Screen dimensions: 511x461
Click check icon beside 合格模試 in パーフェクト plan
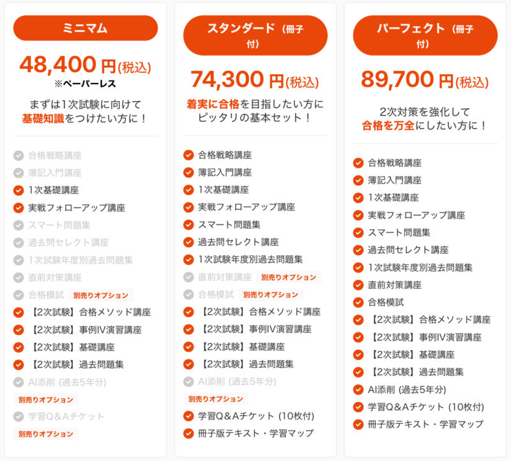[358, 303]
